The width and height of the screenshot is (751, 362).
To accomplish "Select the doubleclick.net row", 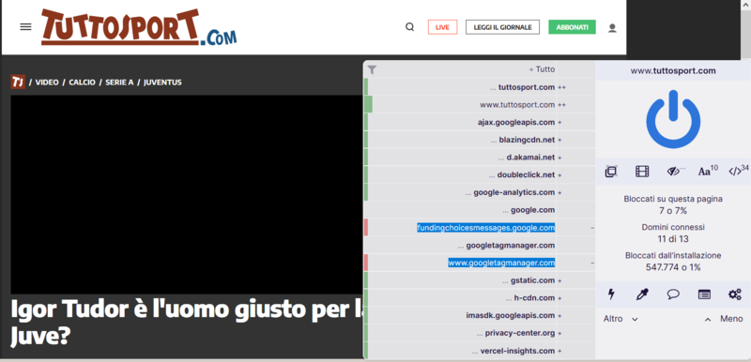I will (480, 175).
